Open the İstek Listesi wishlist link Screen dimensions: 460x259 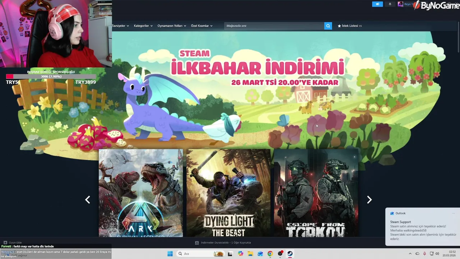point(350,26)
